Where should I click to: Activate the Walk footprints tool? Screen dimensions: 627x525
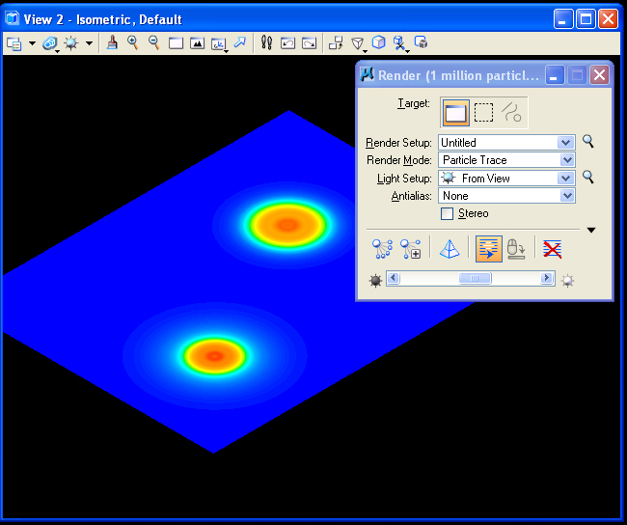point(266,42)
